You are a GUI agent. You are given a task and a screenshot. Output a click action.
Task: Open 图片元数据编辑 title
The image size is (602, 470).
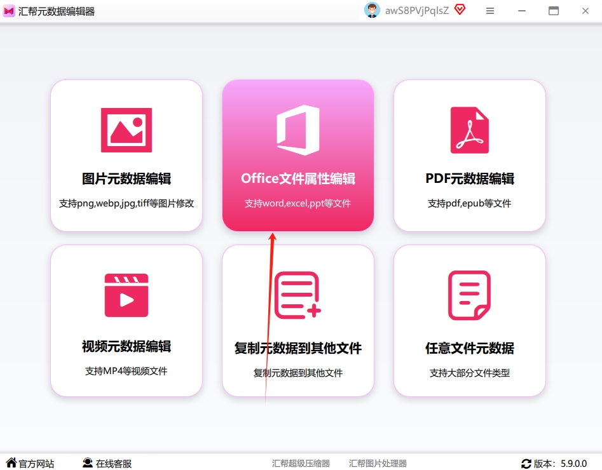[x=127, y=179]
